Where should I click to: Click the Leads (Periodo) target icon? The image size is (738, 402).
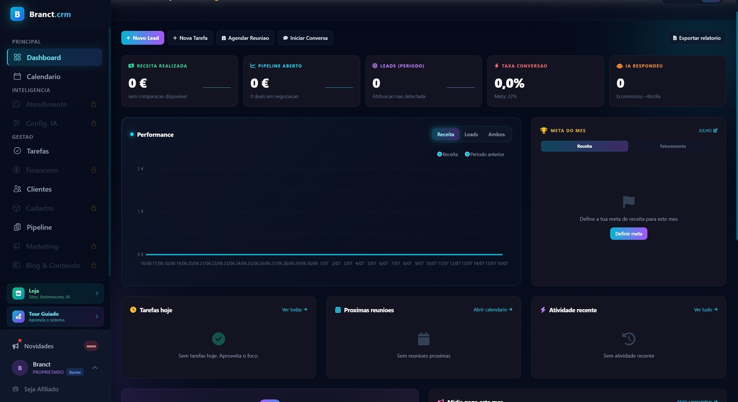(x=375, y=66)
